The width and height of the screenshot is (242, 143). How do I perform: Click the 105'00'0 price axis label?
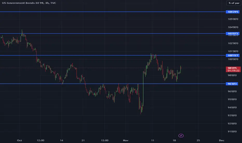pyautogui.click(x=233, y=19)
